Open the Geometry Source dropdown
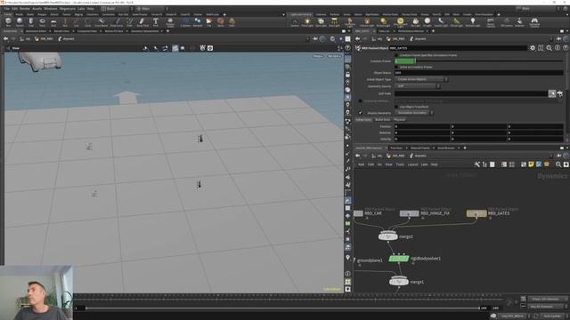570x320 pixels. pos(418,86)
